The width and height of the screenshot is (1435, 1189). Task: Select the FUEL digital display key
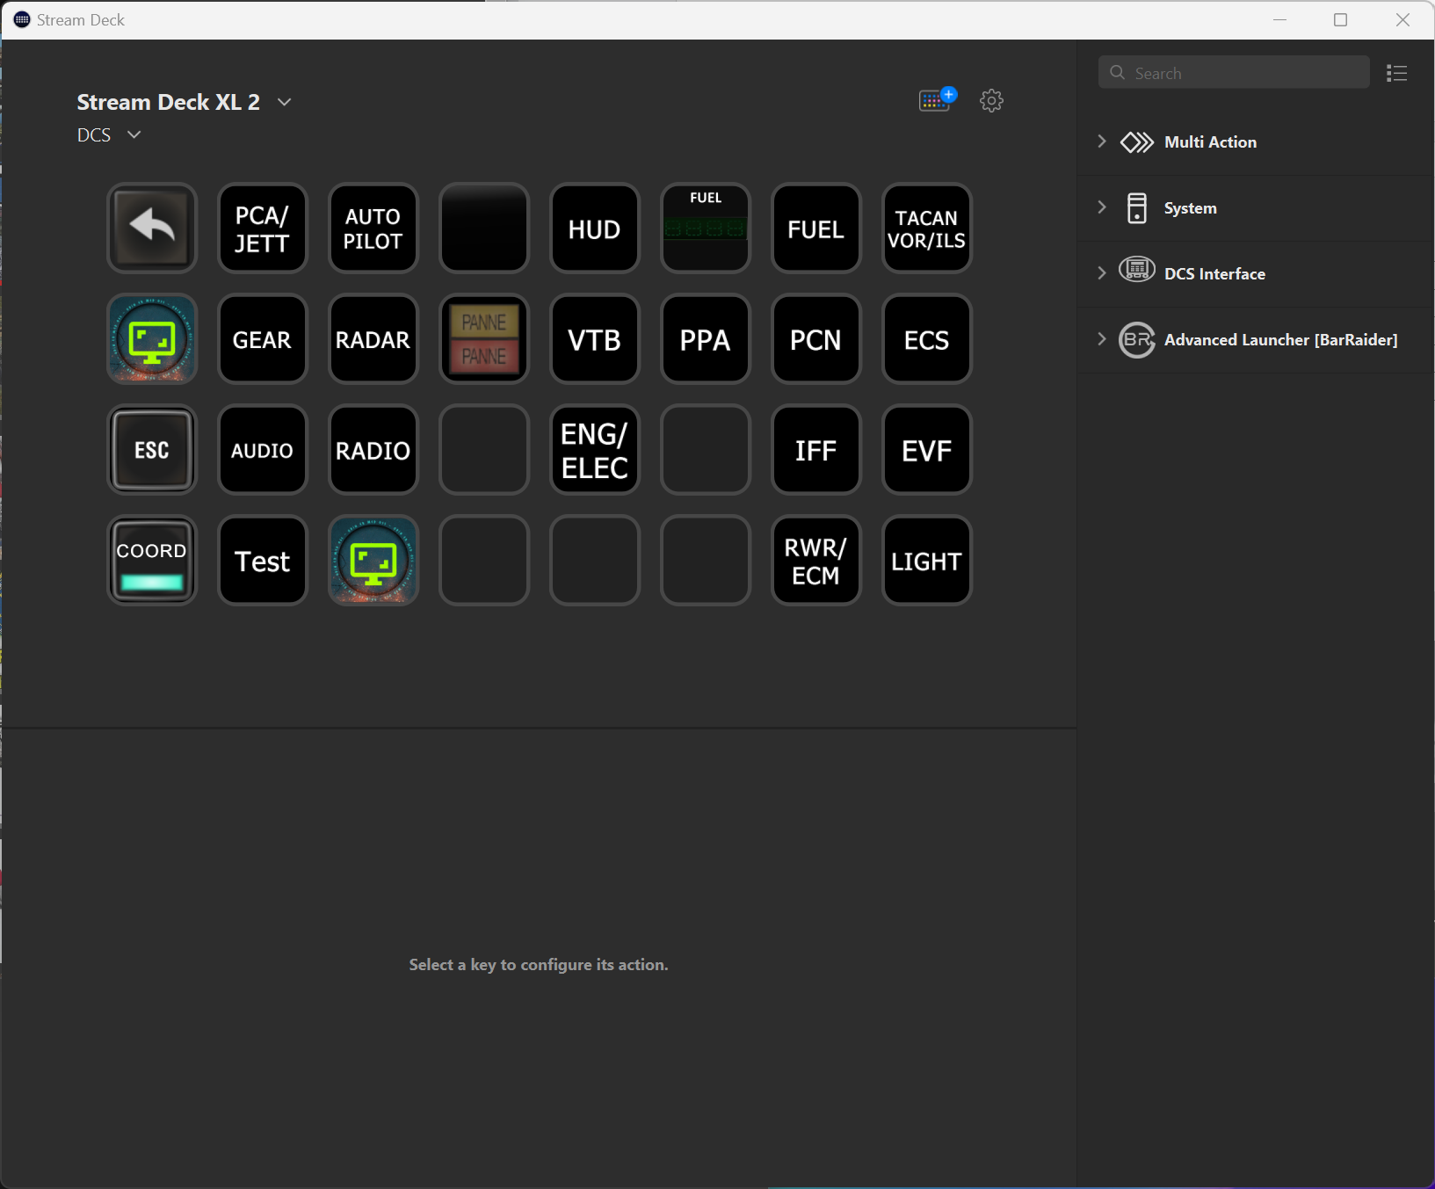coord(706,228)
